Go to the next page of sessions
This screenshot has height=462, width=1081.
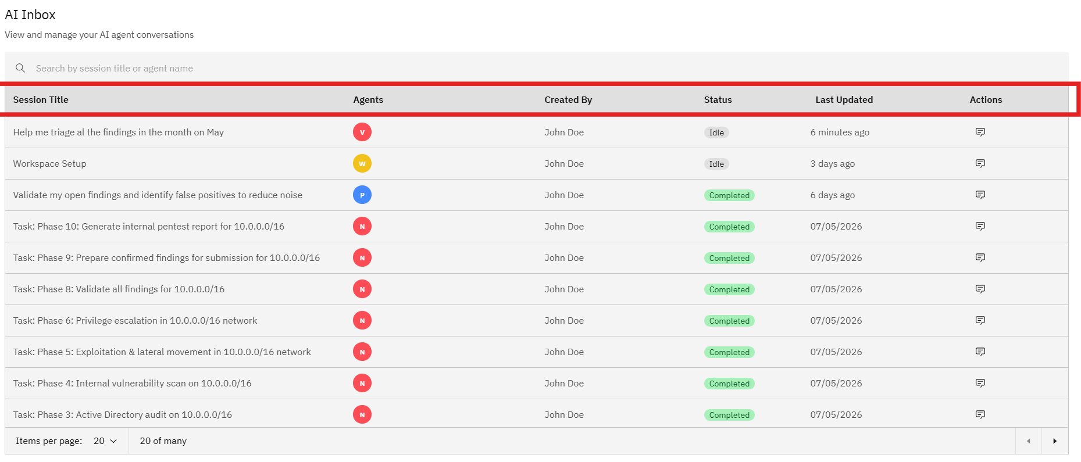point(1055,441)
